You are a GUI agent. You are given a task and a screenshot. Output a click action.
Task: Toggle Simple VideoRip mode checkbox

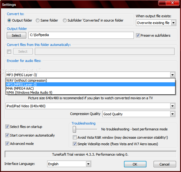pyautogui.click(x=75, y=144)
